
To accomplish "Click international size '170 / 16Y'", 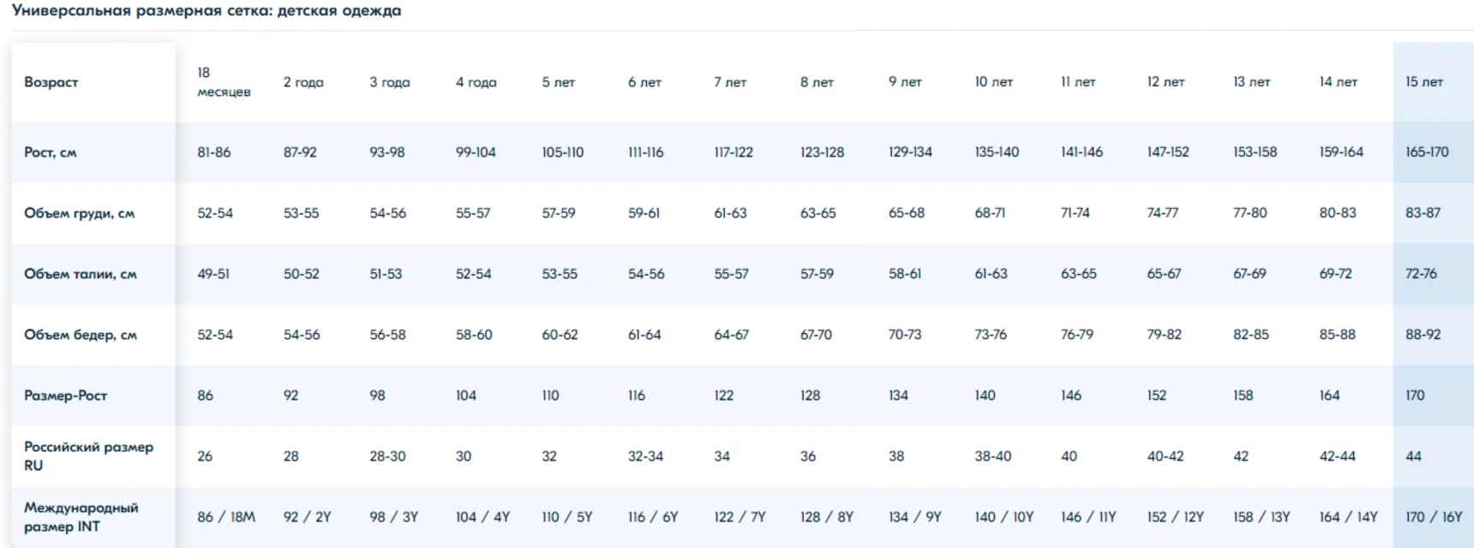I will (1434, 517).
